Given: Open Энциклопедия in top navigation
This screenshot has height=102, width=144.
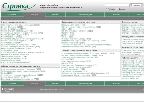Looking at the screenshot, I should [x=85, y=15].
